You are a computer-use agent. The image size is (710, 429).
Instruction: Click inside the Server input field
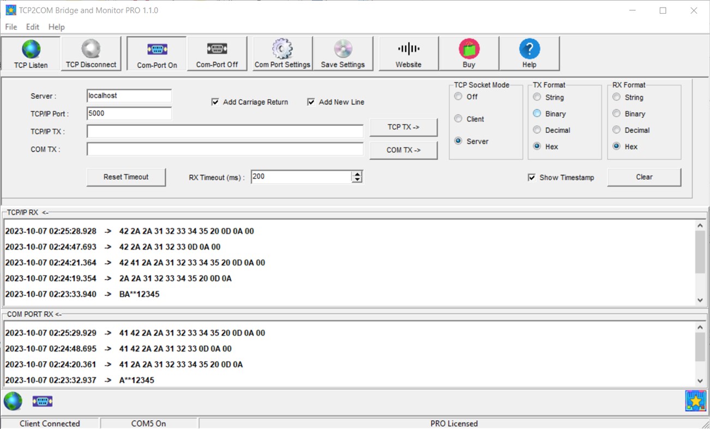[129, 95]
